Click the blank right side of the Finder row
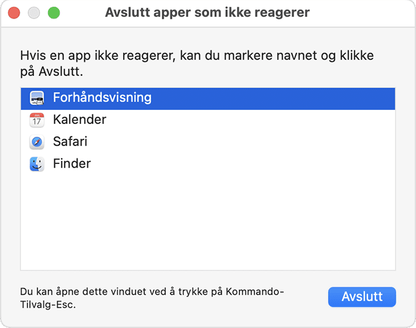 (x=308, y=164)
